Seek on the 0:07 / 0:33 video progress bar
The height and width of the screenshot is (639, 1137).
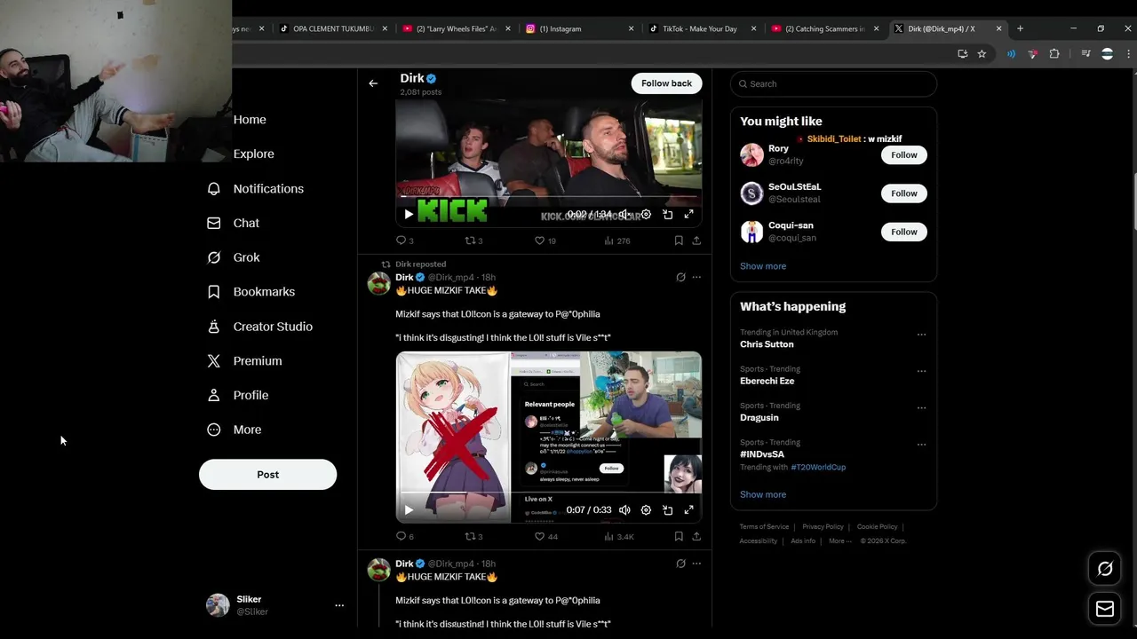(548, 493)
